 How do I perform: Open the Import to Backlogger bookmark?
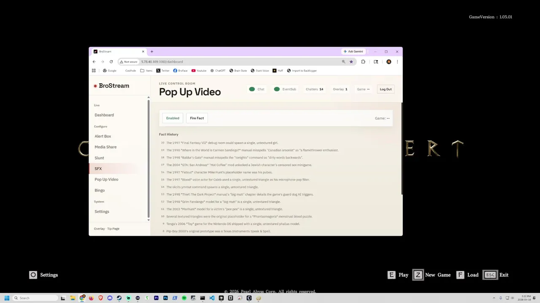(x=302, y=71)
